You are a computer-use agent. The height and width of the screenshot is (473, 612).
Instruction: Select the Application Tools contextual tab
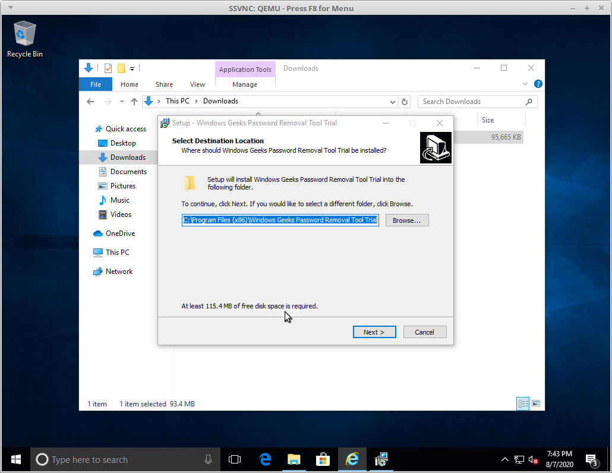245,70
